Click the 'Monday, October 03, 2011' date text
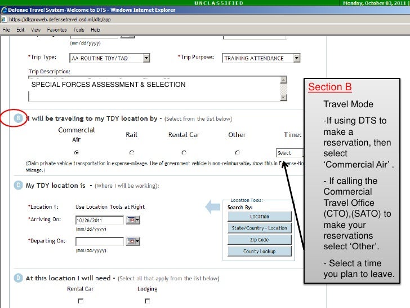Screen dimensions: 410x308 375,3
